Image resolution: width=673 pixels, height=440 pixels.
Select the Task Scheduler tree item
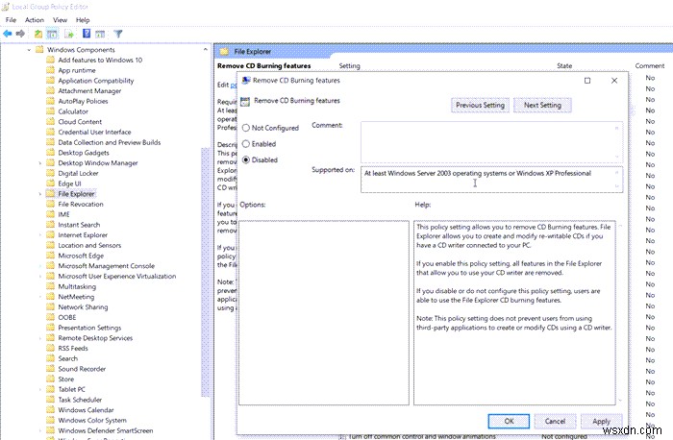pos(80,400)
